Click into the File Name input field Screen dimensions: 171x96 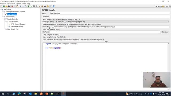[x=105, y=32]
